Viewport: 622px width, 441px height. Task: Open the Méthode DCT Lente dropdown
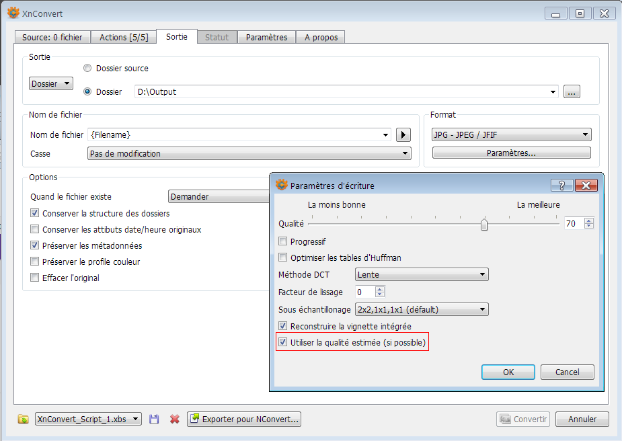tap(422, 274)
